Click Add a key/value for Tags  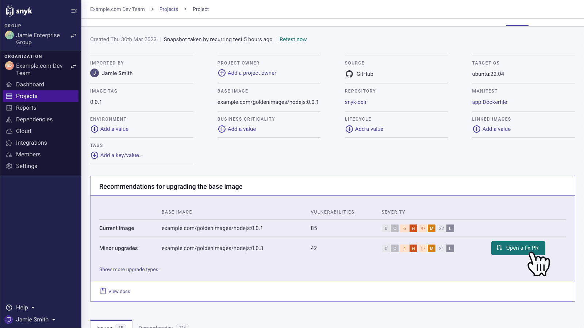click(116, 155)
